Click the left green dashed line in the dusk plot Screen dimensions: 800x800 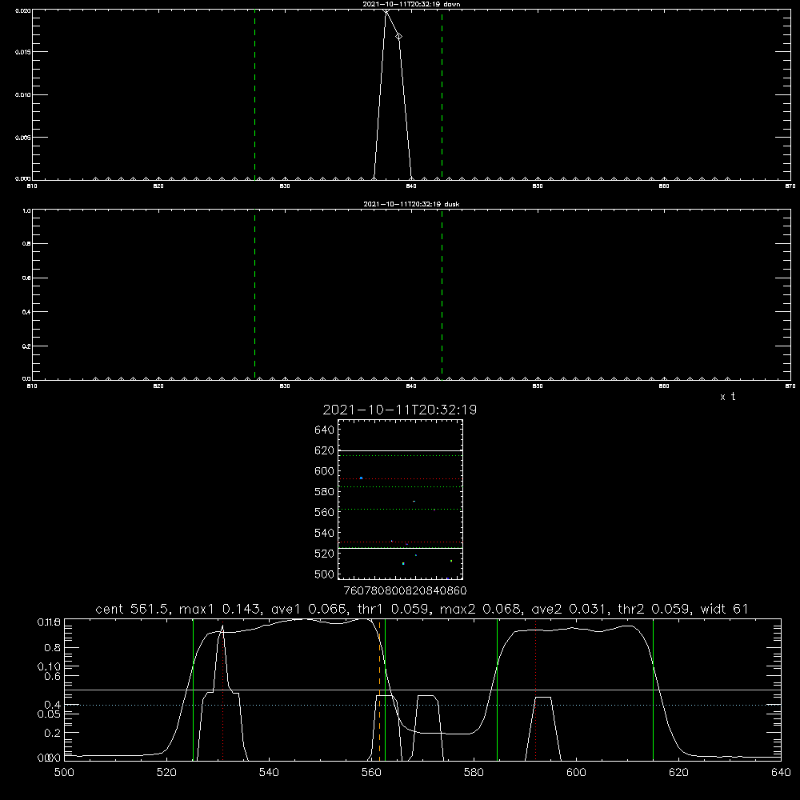[254, 294]
